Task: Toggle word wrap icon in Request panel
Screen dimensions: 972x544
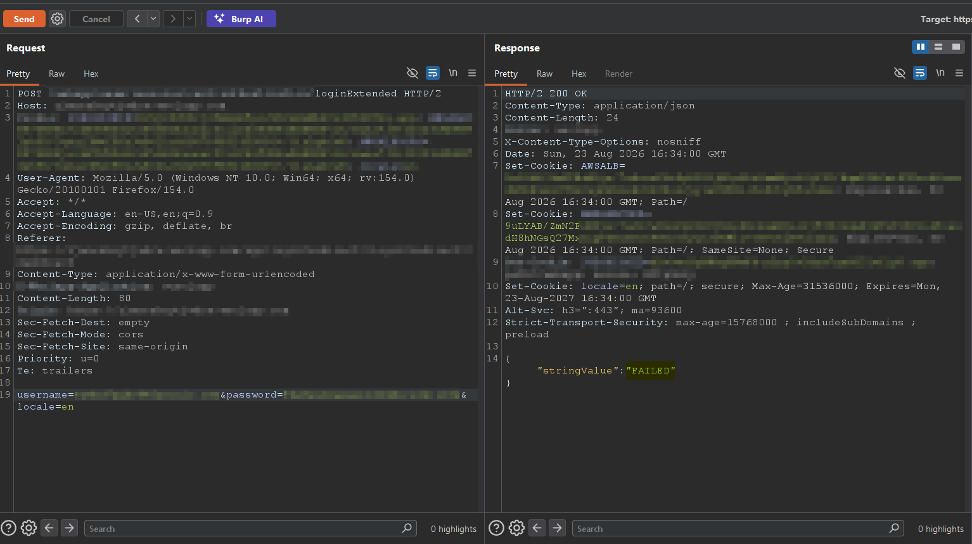Action: pos(433,73)
